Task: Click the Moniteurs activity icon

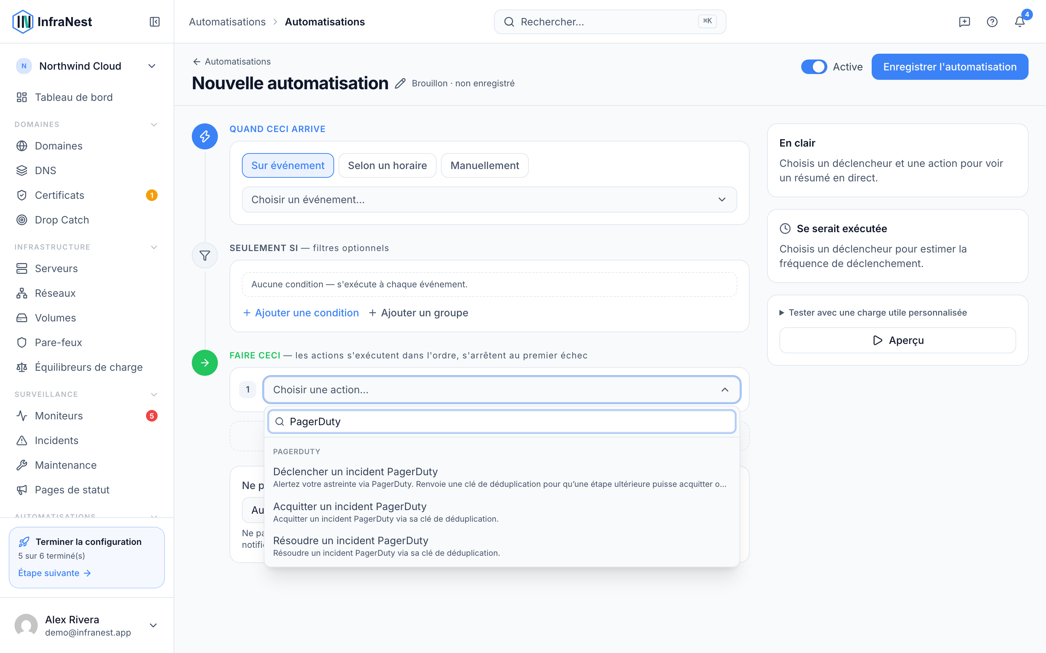Action: pos(22,416)
